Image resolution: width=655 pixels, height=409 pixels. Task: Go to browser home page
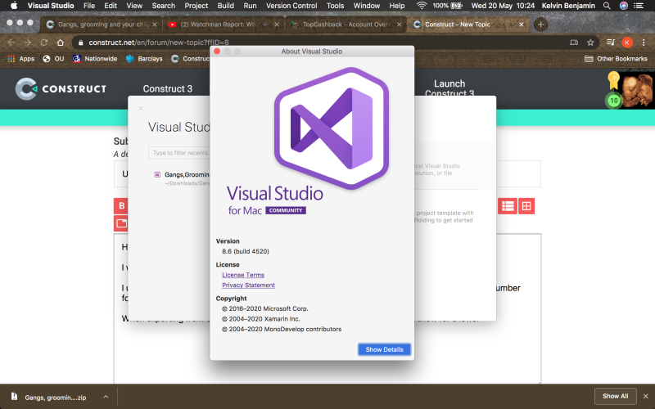pos(60,43)
